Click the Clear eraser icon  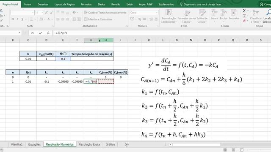244,21
